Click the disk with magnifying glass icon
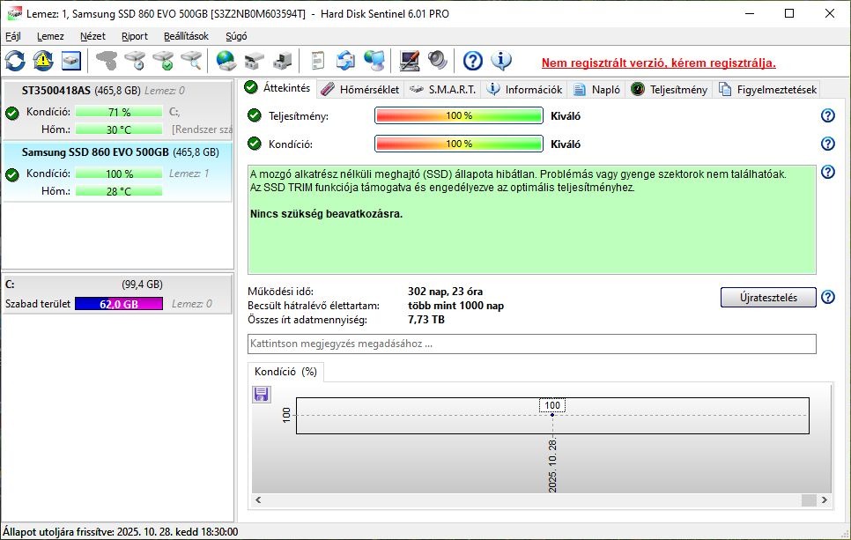Image resolution: width=851 pixels, height=540 pixels. tap(191, 61)
